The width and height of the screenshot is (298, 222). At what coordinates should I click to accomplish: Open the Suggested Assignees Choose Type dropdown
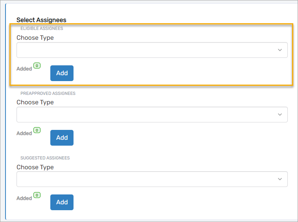pos(152,179)
